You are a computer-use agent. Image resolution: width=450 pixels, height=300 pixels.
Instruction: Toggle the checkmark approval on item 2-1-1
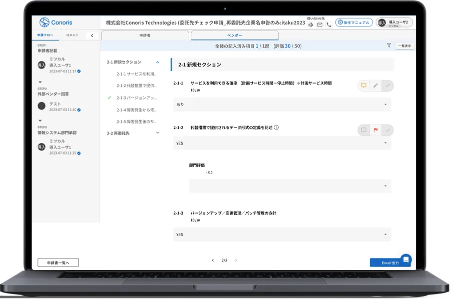tap(387, 85)
